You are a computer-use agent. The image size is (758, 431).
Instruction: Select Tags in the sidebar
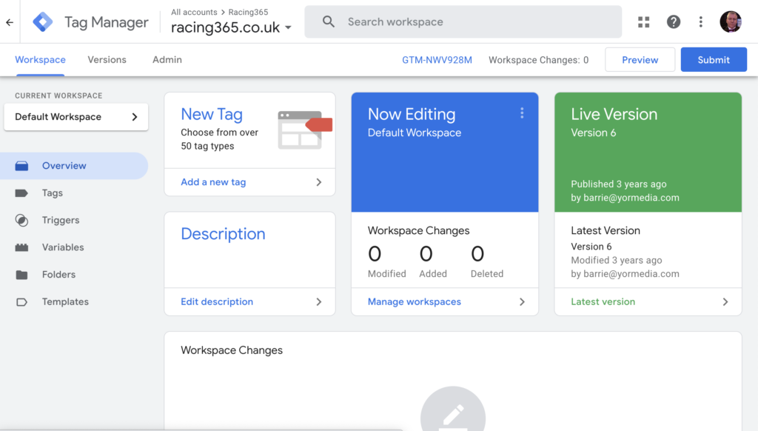click(53, 193)
